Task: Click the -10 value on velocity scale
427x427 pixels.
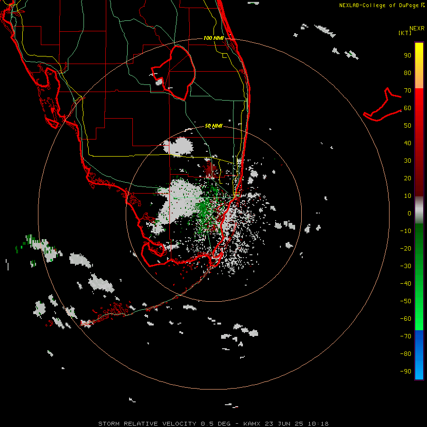Action: 406,231
